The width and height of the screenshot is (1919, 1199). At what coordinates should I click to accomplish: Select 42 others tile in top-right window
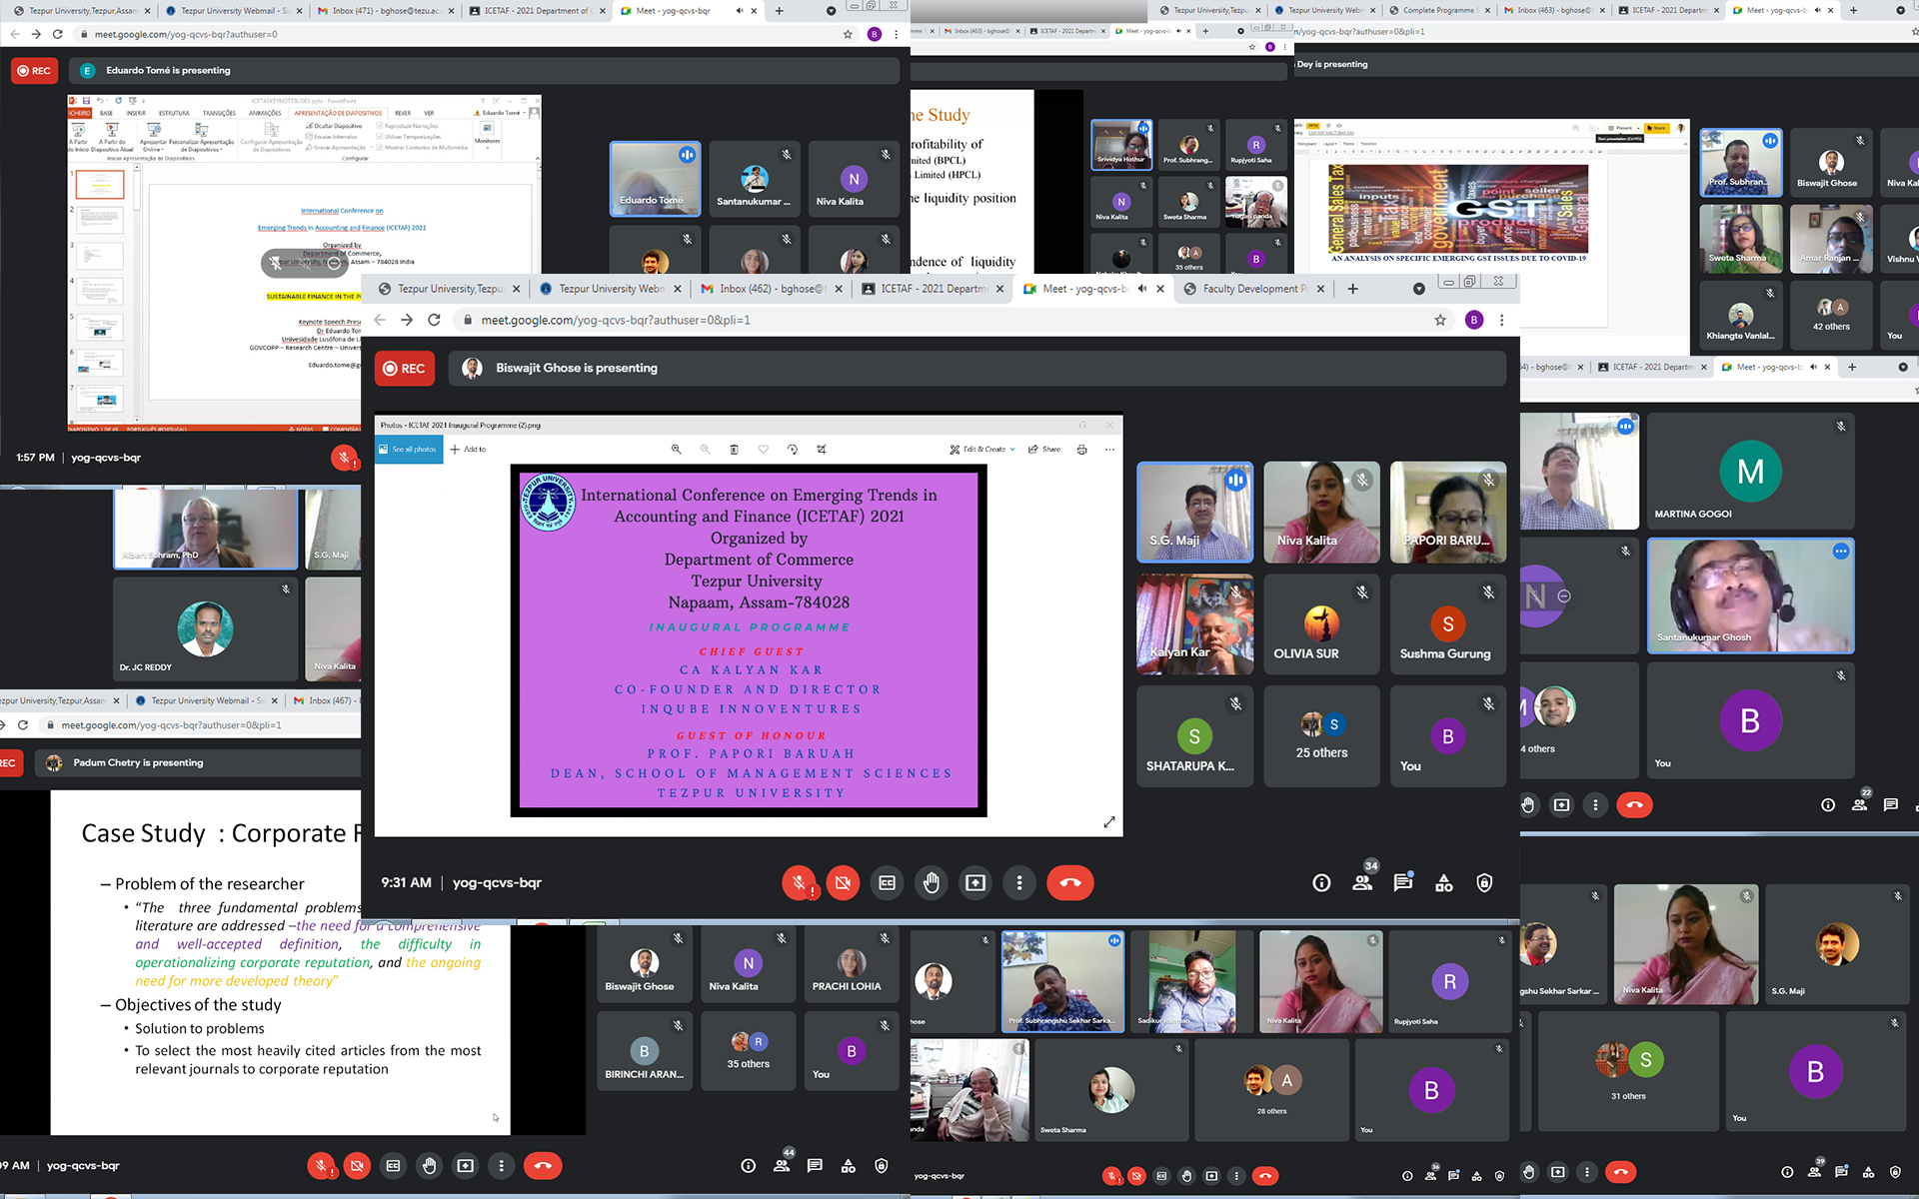(1831, 315)
